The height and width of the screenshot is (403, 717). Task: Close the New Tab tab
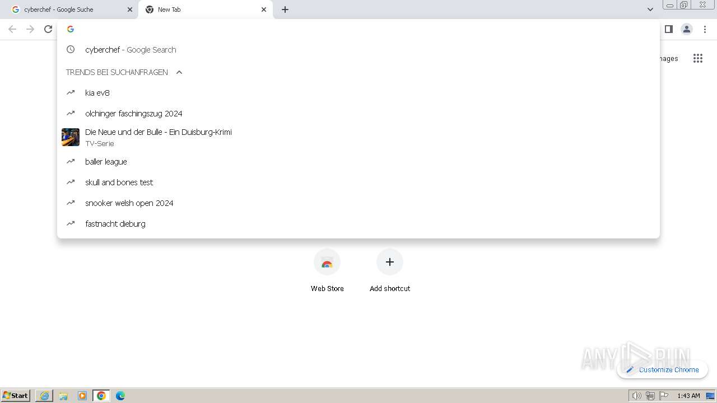click(x=264, y=10)
